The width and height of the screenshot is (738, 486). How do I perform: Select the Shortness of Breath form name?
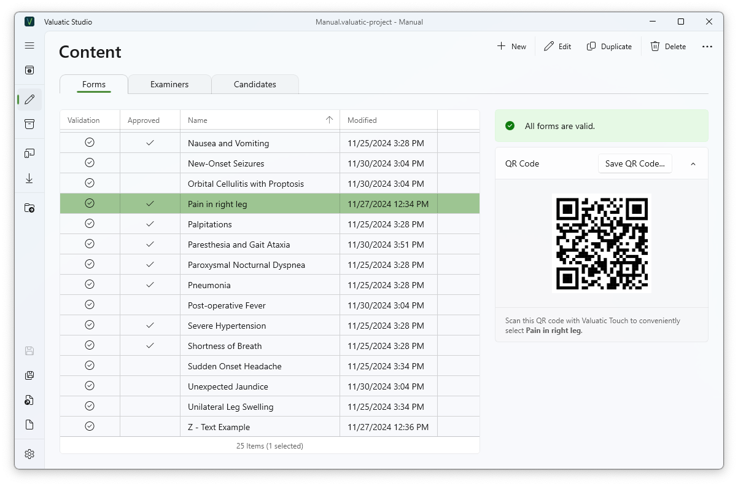click(x=225, y=346)
